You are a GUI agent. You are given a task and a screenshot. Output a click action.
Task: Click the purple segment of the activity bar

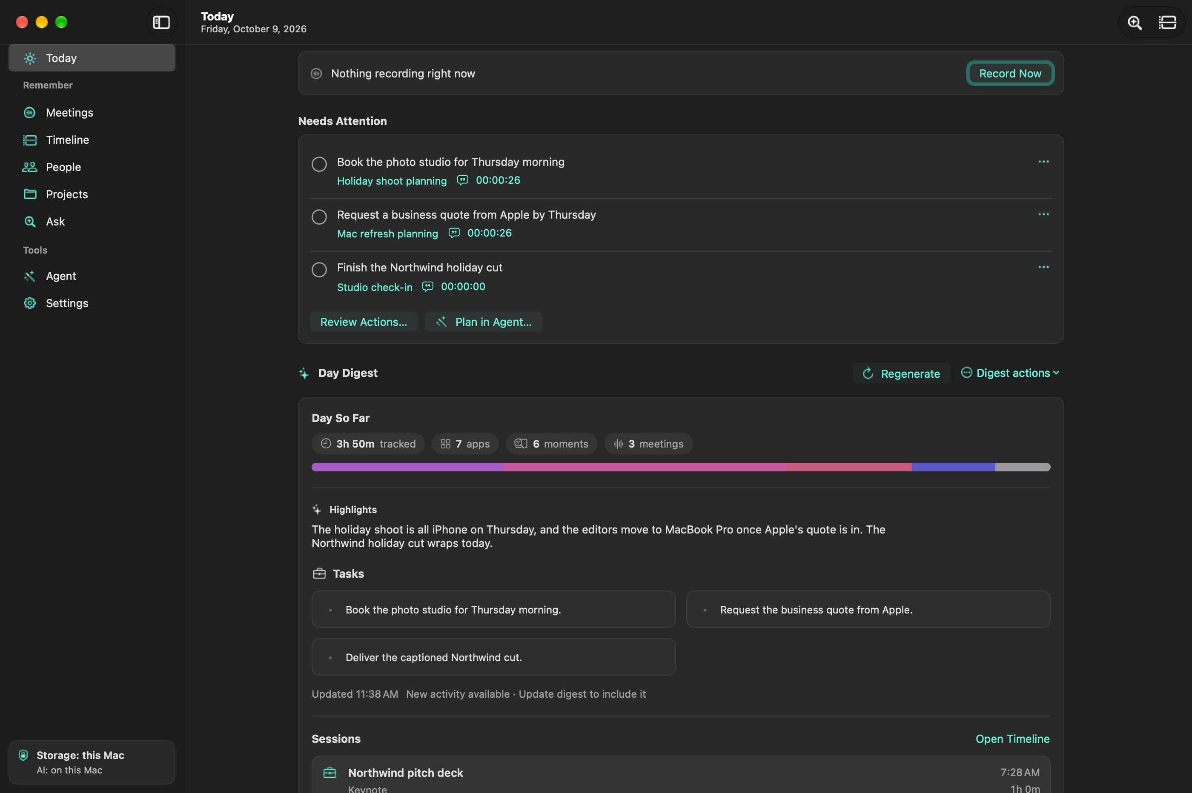click(x=407, y=467)
